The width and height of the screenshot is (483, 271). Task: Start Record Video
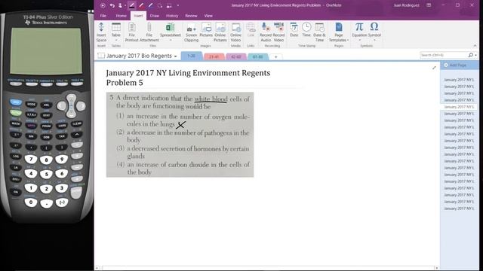tap(278, 32)
